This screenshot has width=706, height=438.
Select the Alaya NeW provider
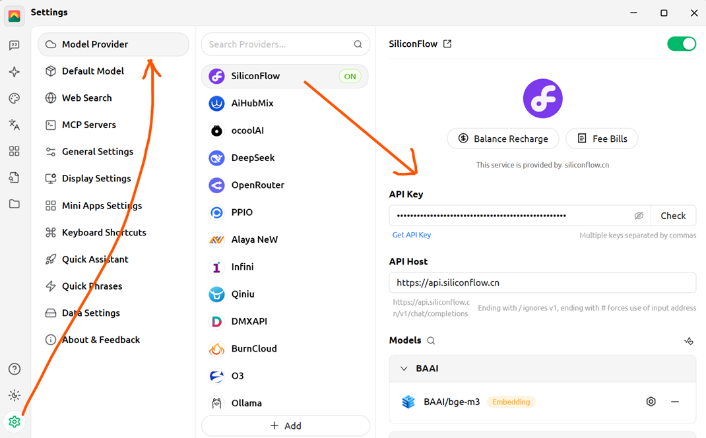(x=285, y=239)
